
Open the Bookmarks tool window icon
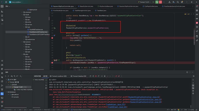pyautogui.click(x=2, y=16)
